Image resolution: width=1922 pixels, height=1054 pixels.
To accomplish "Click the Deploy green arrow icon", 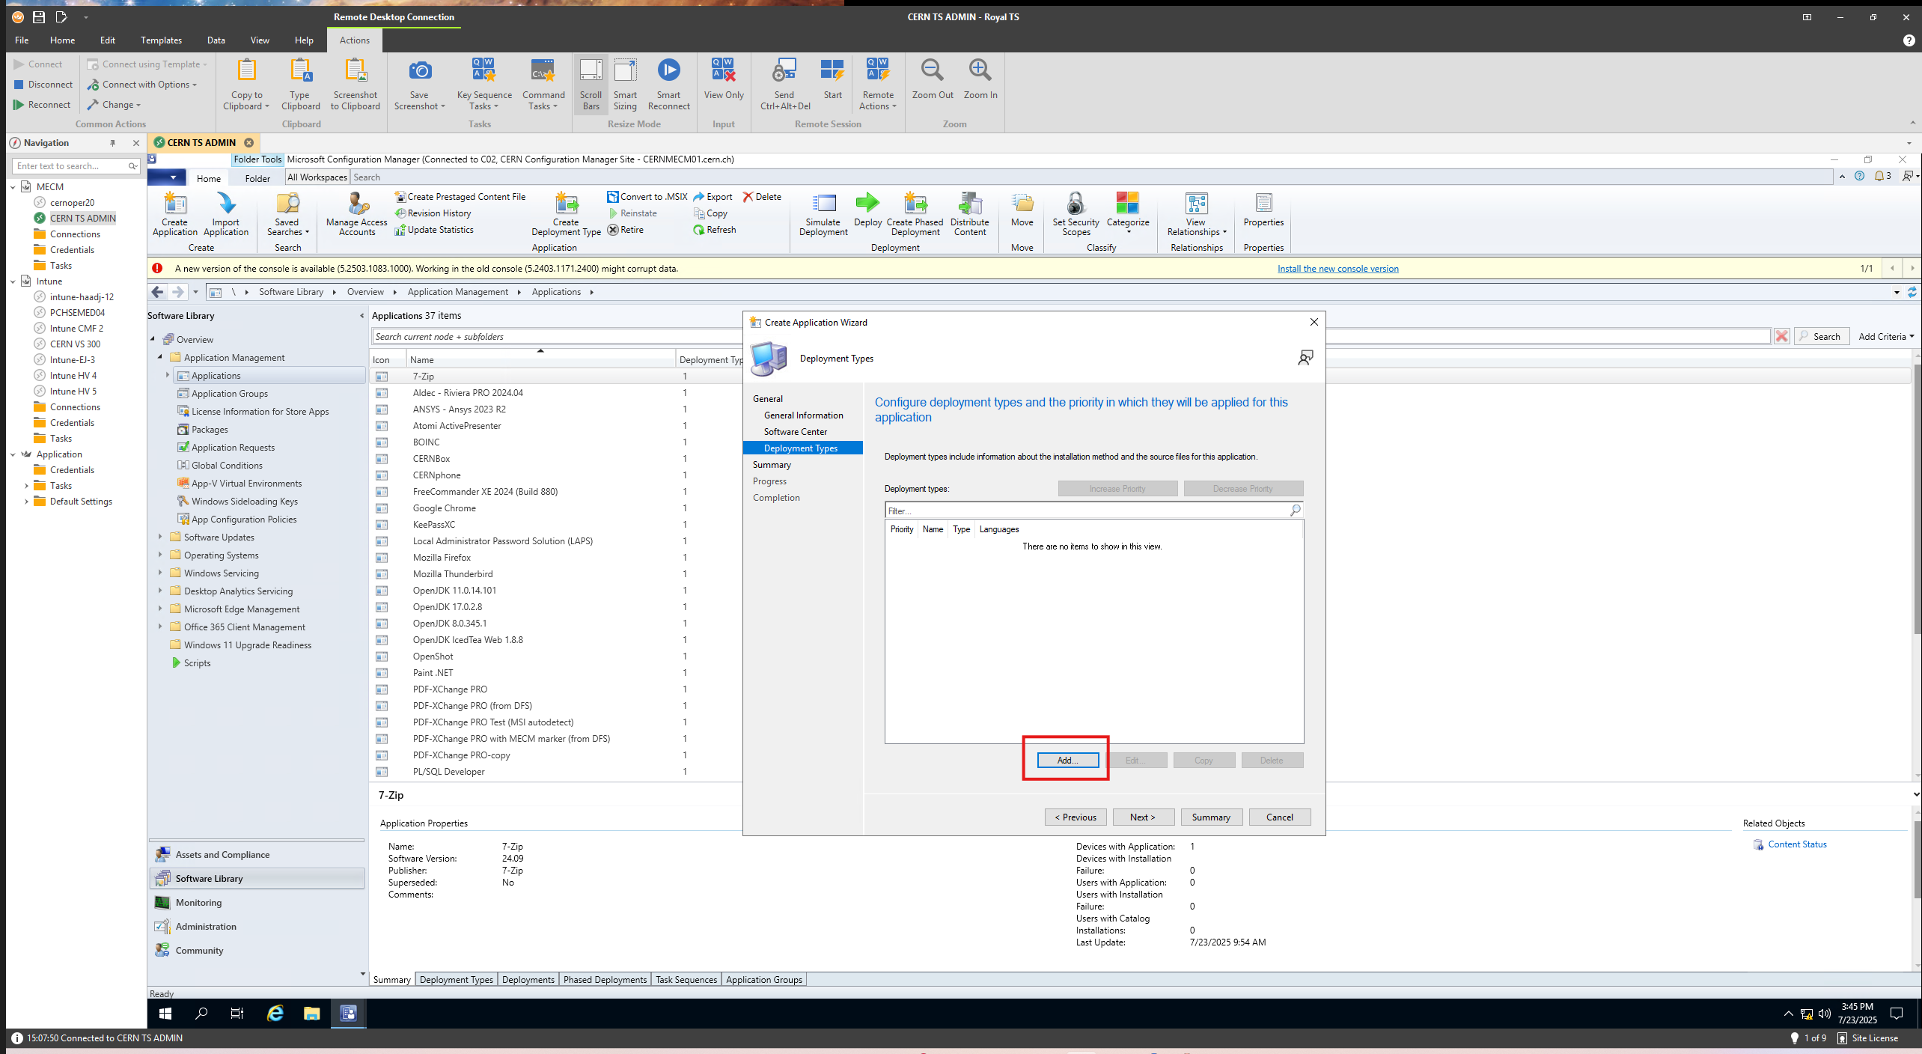I will coord(867,210).
